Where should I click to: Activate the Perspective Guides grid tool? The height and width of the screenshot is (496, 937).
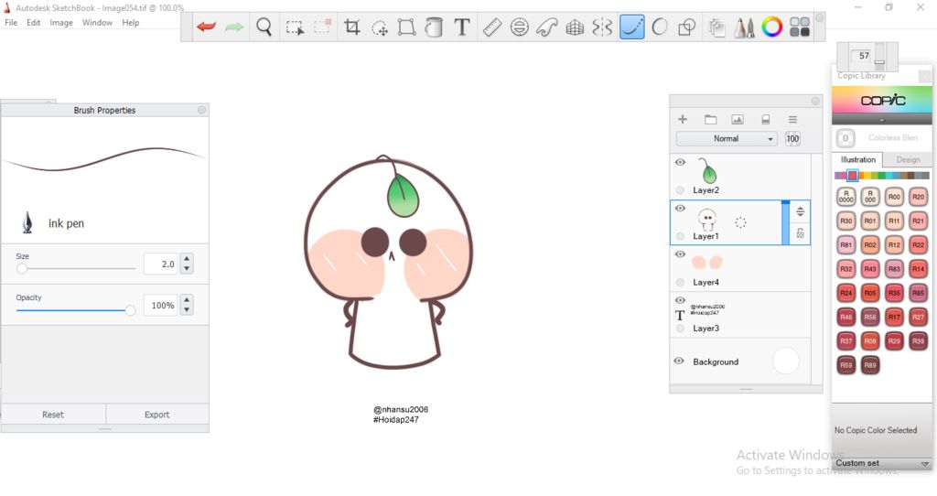click(575, 27)
